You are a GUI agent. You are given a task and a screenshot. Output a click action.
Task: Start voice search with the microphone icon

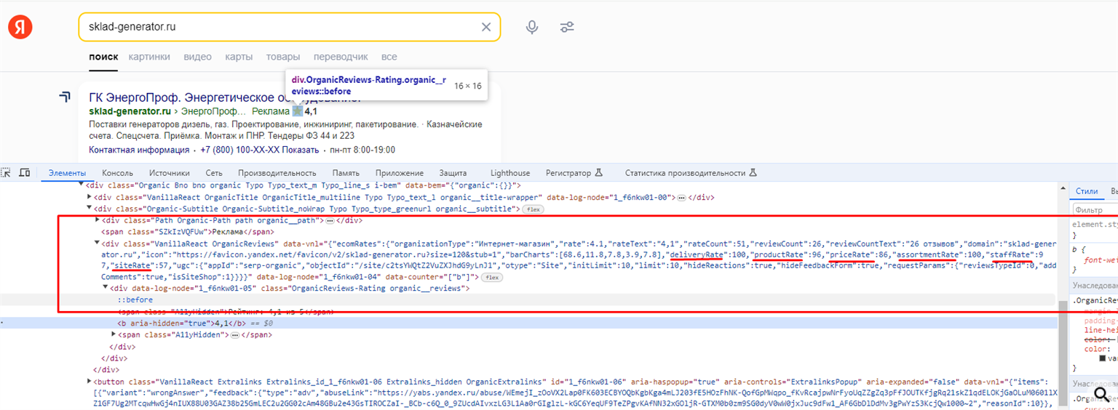532,27
